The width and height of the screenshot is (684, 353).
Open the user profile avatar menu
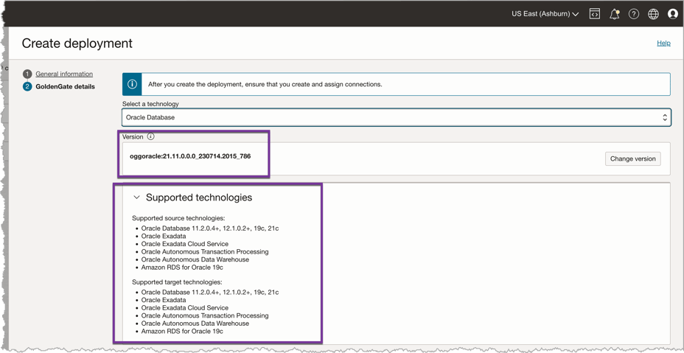[x=672, y=14]
